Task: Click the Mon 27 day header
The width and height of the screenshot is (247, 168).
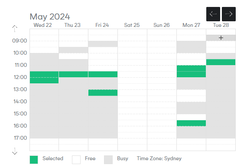Action: point(191,25)
